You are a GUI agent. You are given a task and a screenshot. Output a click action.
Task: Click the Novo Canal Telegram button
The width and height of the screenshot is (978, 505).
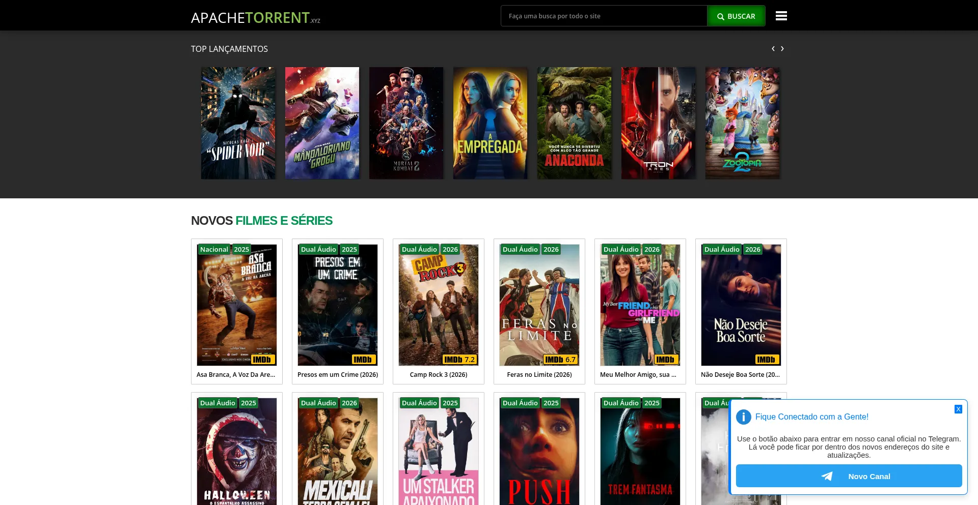[x=849, y=476]
